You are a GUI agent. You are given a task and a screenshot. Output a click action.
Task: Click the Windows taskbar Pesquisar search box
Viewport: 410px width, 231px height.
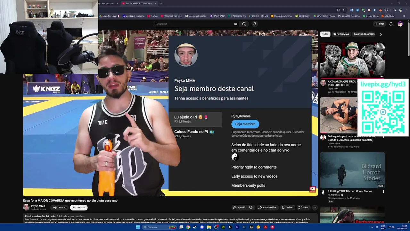click(x=159, y=227)
